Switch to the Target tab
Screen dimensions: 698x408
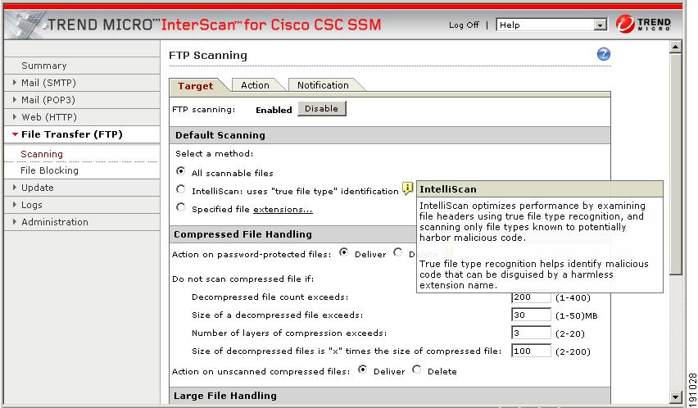click(x=196, y=85)
